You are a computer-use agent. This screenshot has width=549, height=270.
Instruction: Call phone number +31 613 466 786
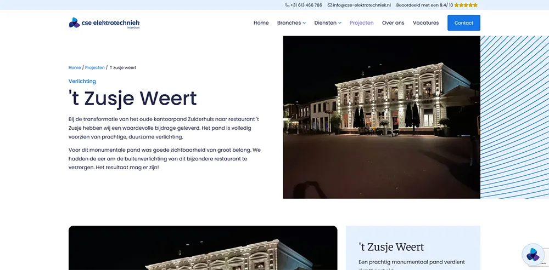pyautogui.click(x=306, y=5)
